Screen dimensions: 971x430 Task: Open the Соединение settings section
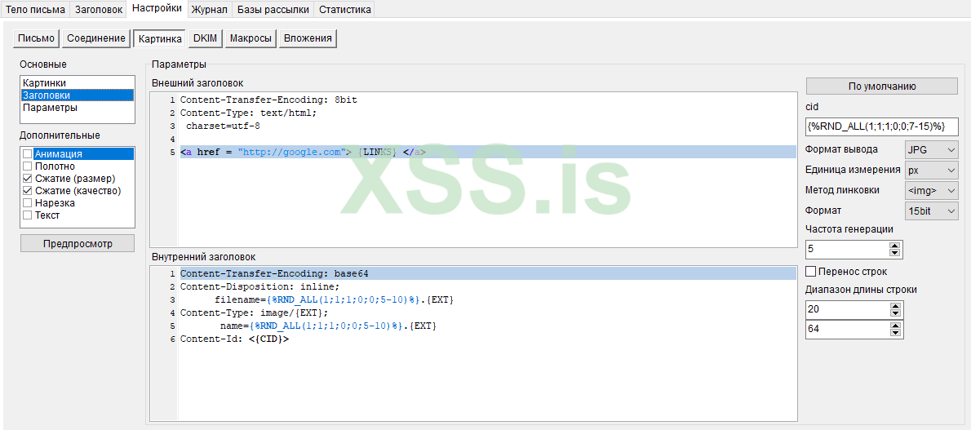pyautogui.click(x=96, y=38)
